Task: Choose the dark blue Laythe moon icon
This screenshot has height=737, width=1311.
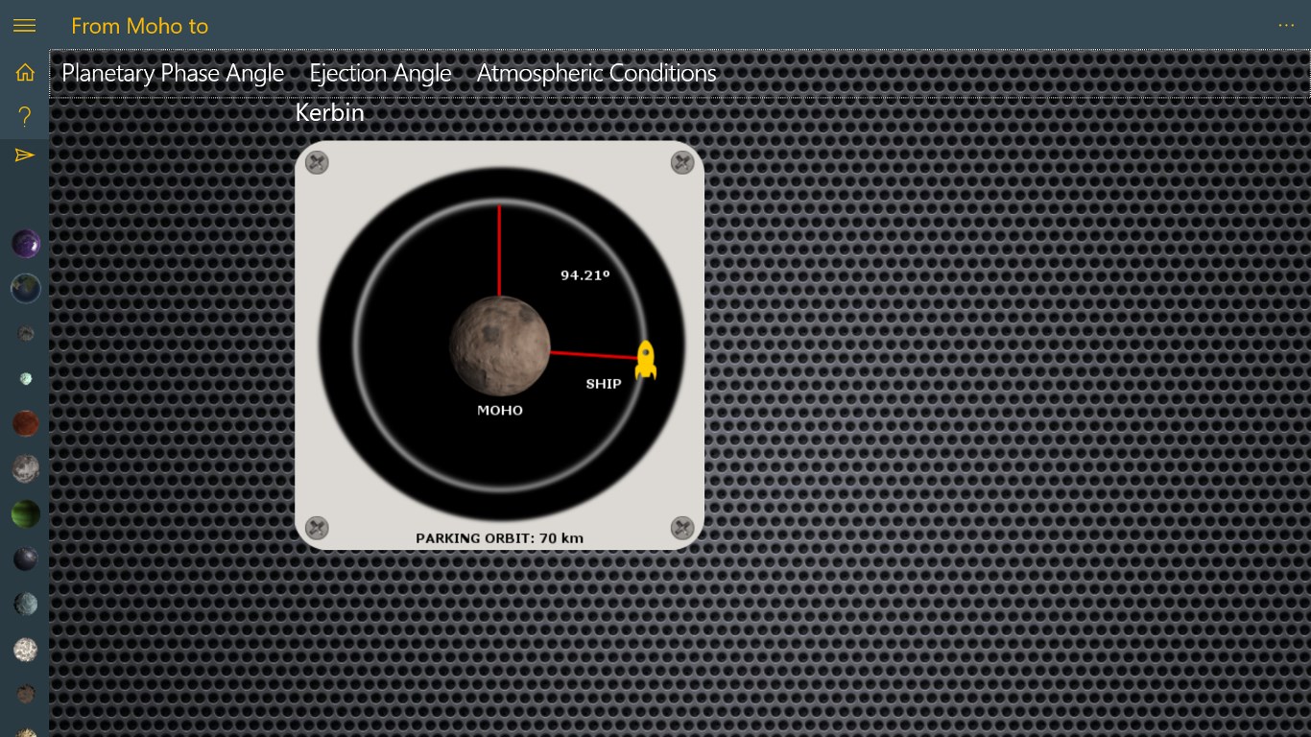Action: click(x=26, y=559)
